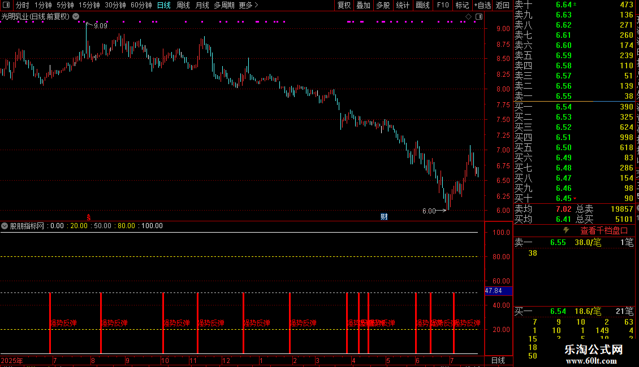Click the diamond icon in chart header
Image resolution: width=639 pixels, height=367 pixels.
468,16
